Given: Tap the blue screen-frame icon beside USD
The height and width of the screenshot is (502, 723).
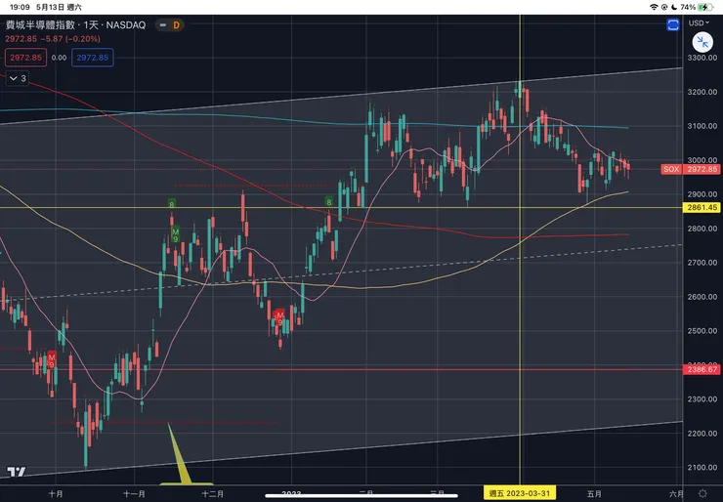Looking at the screenshot, I should [x=673, y=24].
